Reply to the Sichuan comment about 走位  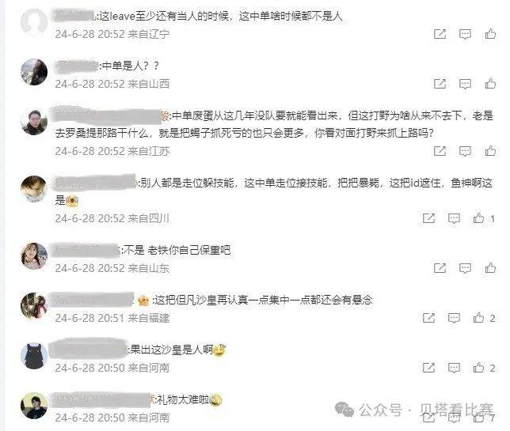(x=454, y=218)
